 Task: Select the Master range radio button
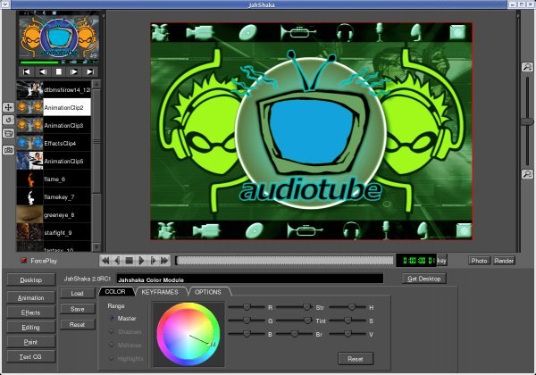tap(112, 318)
